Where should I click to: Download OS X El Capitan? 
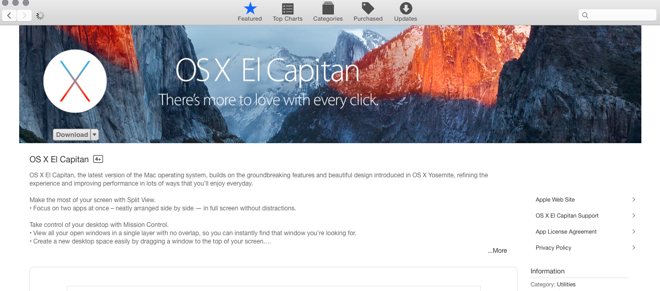click(x=72, y=135)
